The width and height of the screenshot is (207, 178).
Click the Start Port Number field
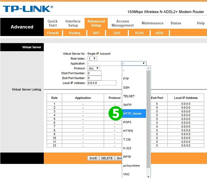[94, 73]
